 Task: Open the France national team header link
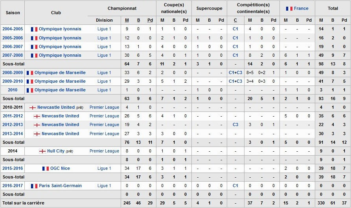pos(301,8)
